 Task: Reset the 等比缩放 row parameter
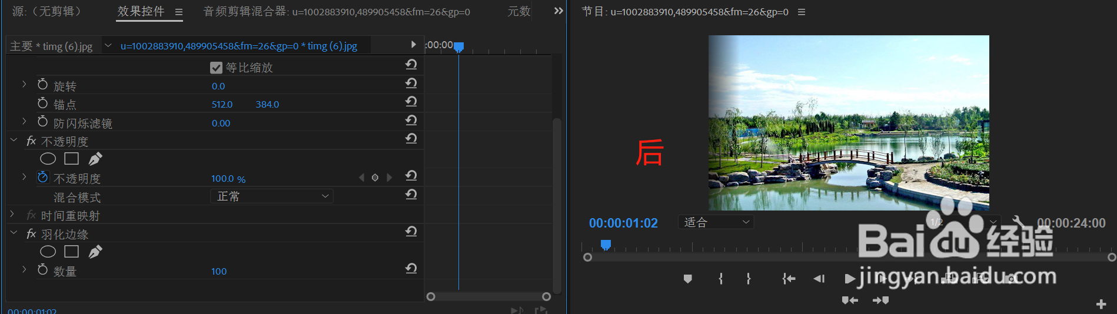tap(411, 64)
